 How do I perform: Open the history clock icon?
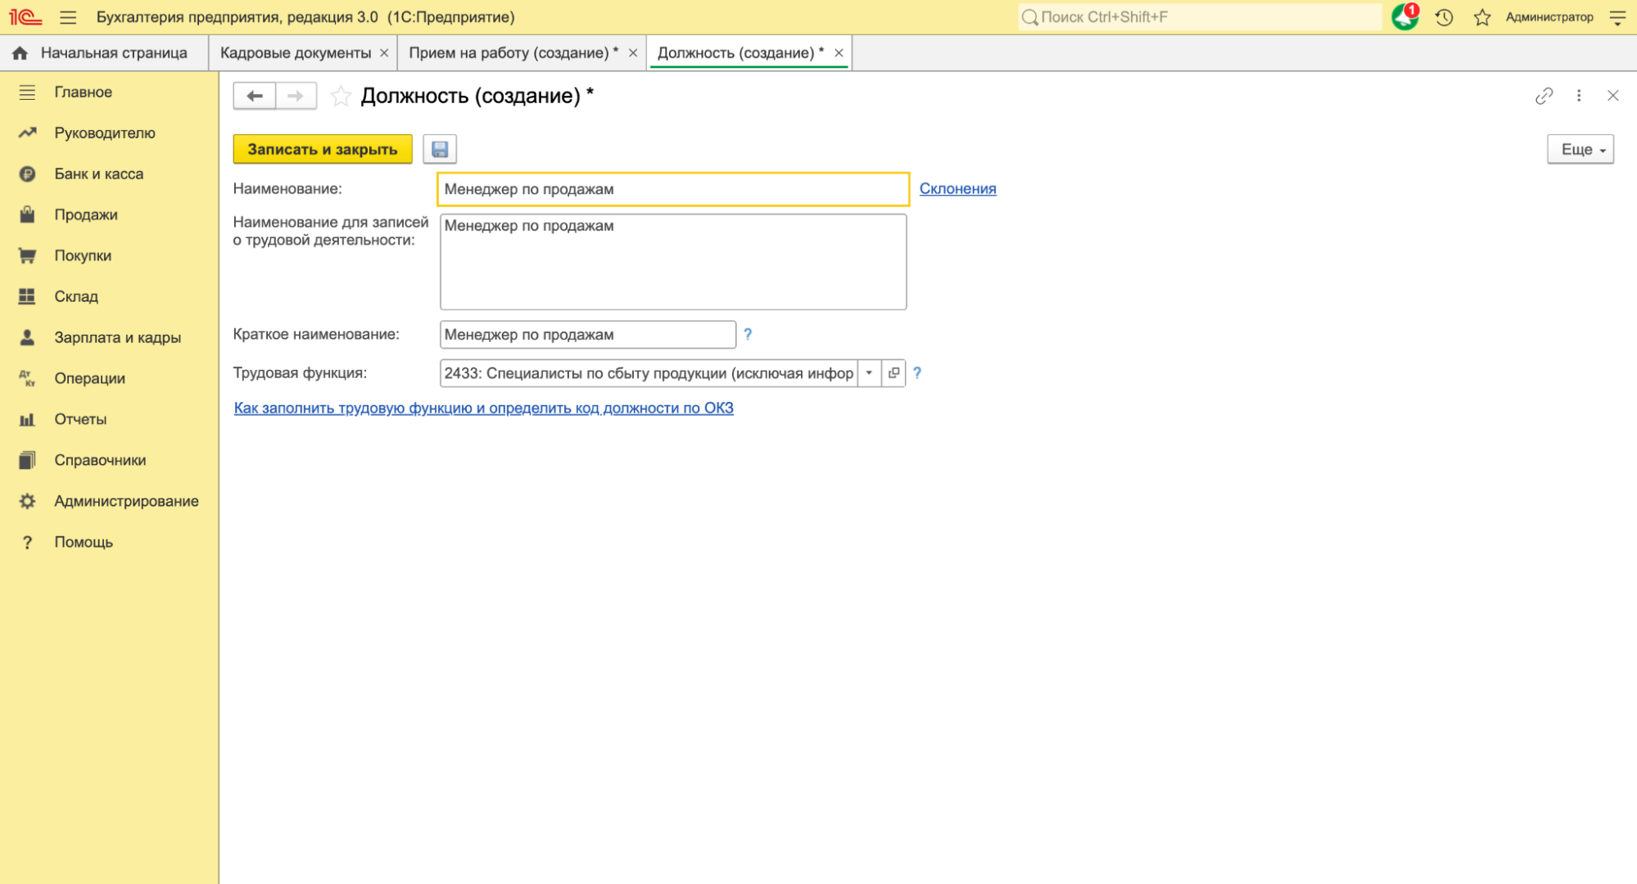coord(1444,17)
